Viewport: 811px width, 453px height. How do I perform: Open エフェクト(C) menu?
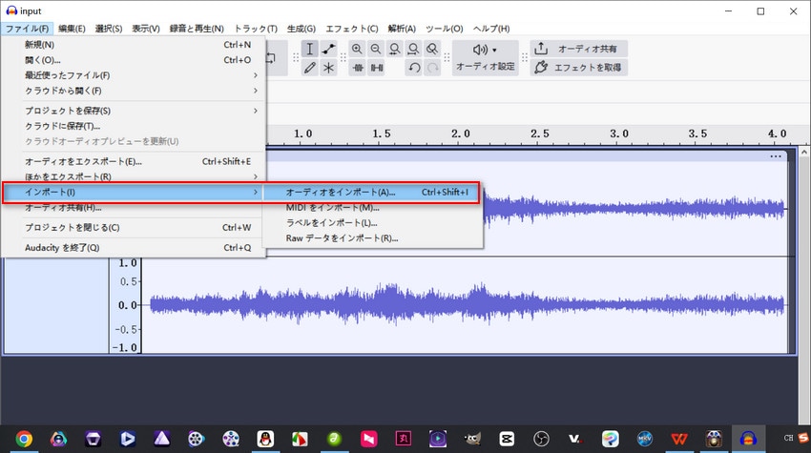click(x=352, y=29)
